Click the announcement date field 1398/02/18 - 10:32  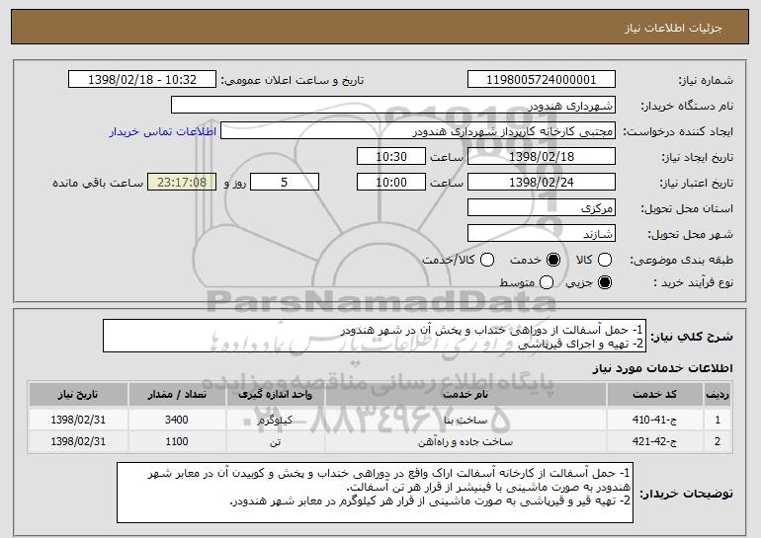(x=142, y=80)
